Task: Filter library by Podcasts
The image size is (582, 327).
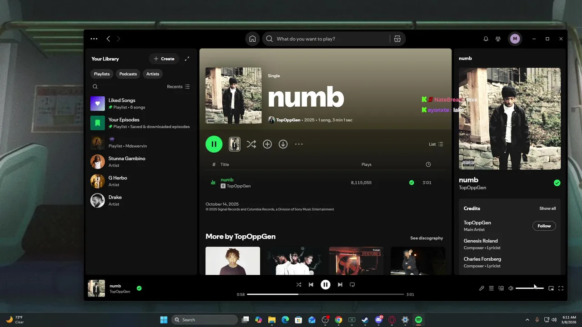Action: point(128,74)
